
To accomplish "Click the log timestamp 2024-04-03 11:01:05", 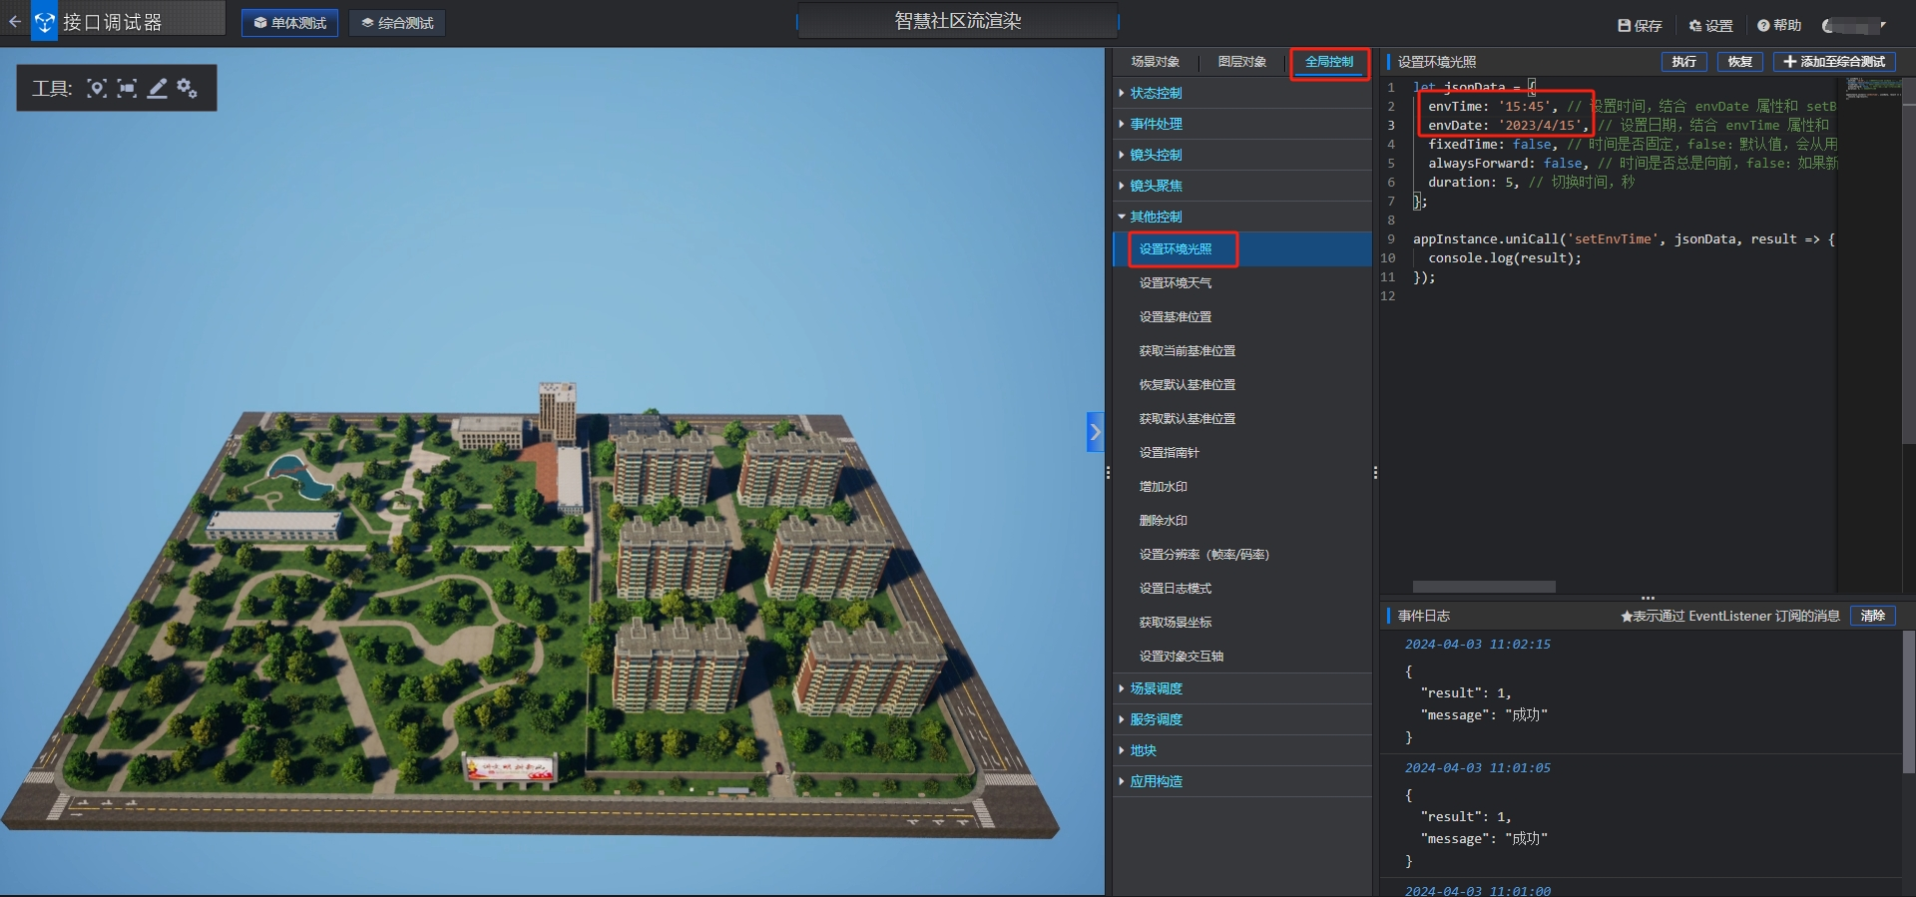I will pos(1478,768).
